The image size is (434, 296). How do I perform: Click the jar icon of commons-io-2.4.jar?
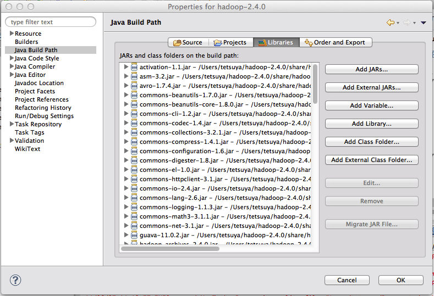point(134,188)
